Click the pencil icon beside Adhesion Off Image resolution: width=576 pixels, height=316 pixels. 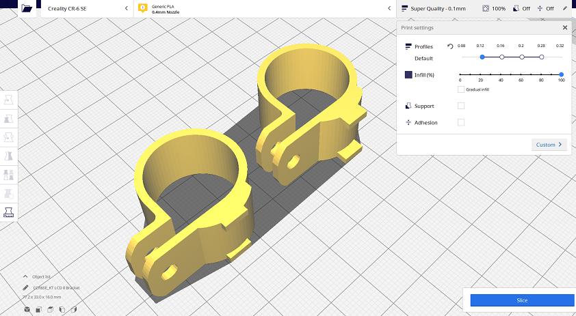click(565, 9)
